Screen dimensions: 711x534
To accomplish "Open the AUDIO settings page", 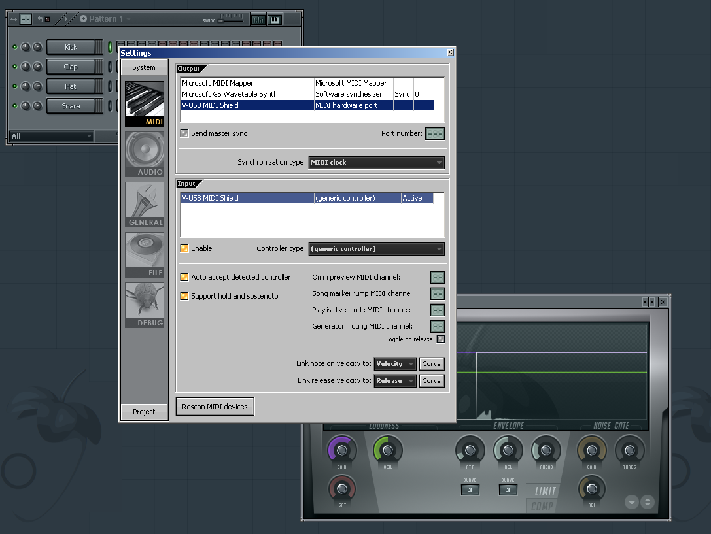I will 145,153.
